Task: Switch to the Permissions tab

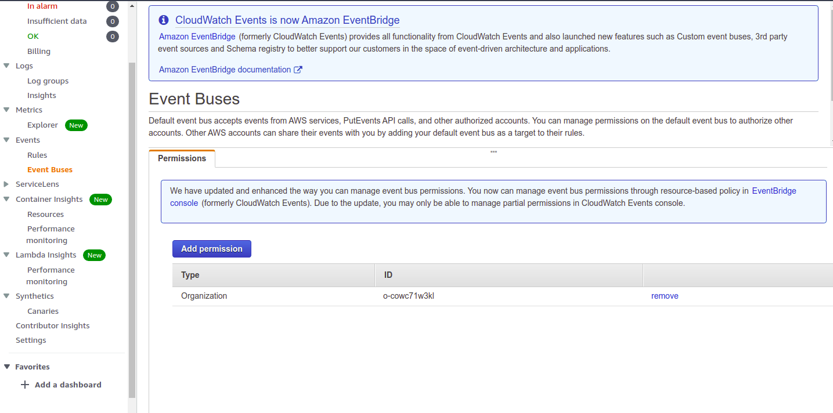Action: [182, 158]
